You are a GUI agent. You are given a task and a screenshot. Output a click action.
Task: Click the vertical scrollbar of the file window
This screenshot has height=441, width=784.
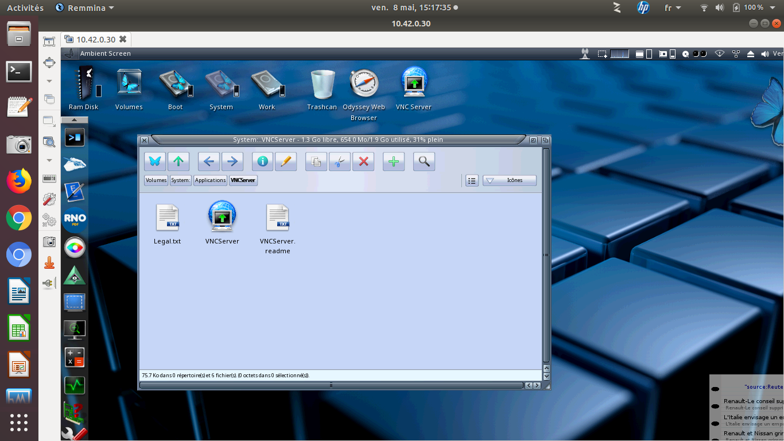coord(546,256)
